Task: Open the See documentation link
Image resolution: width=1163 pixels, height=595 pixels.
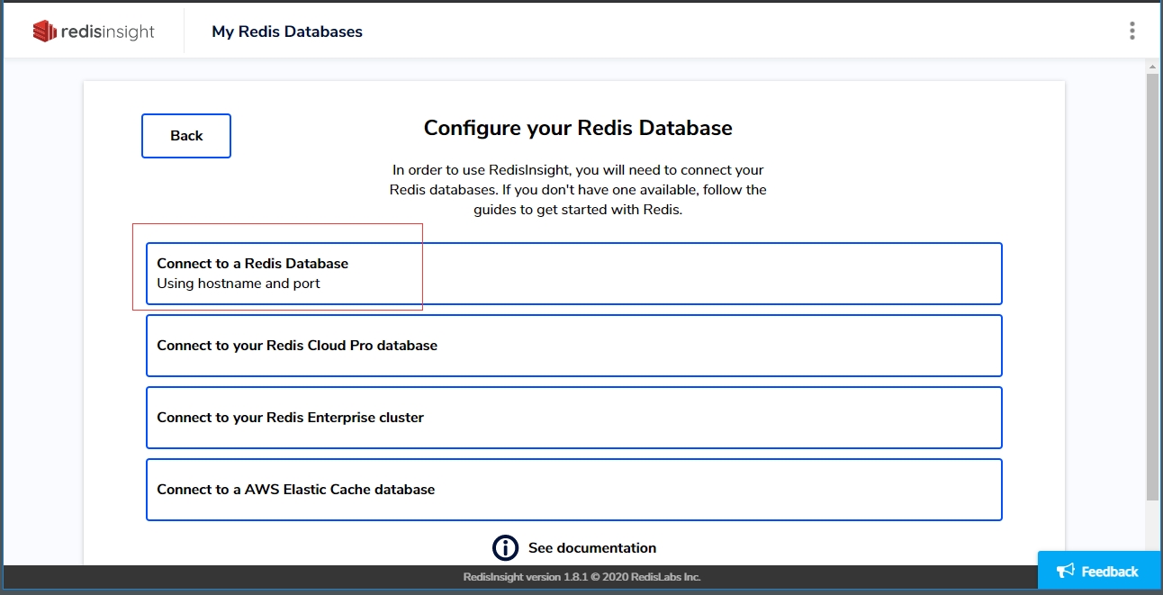Action: pyautogui.click(x=591, y=547)
